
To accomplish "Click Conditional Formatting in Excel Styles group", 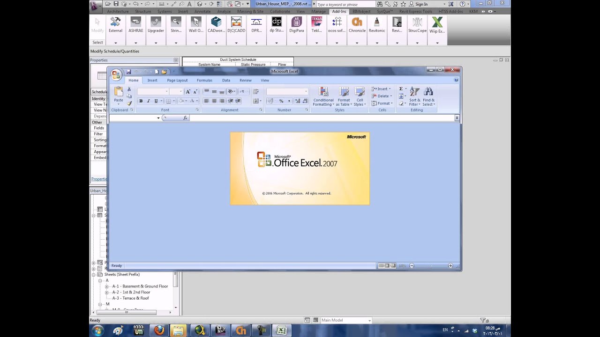I will pos(323,96).
